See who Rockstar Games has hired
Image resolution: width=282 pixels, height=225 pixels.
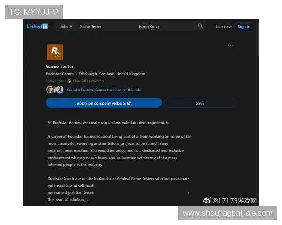tap(103, 90)
